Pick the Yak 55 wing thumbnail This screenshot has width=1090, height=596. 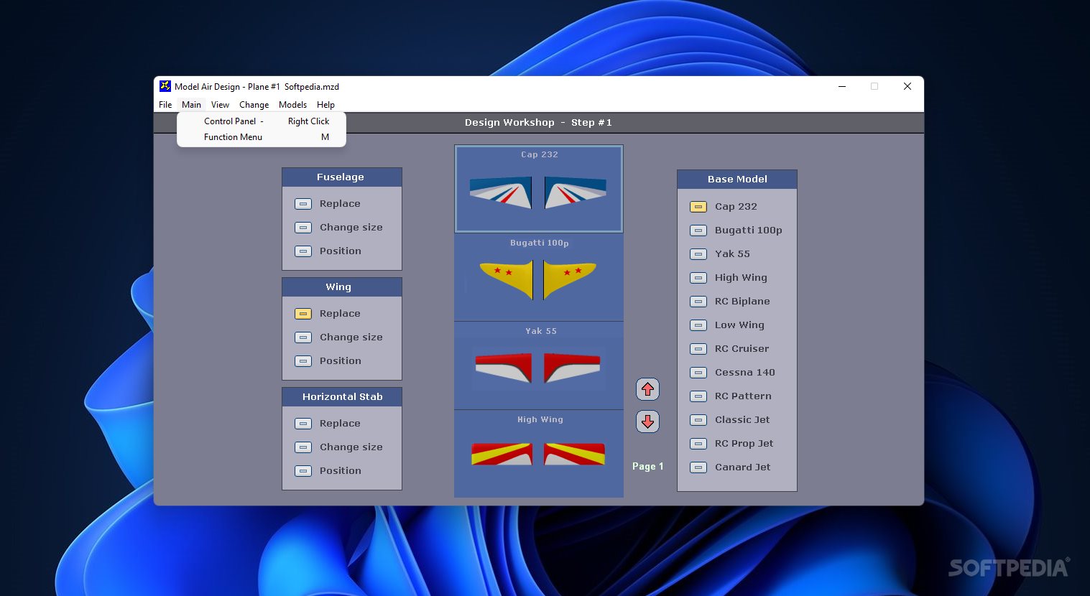[x=539, y=365]
